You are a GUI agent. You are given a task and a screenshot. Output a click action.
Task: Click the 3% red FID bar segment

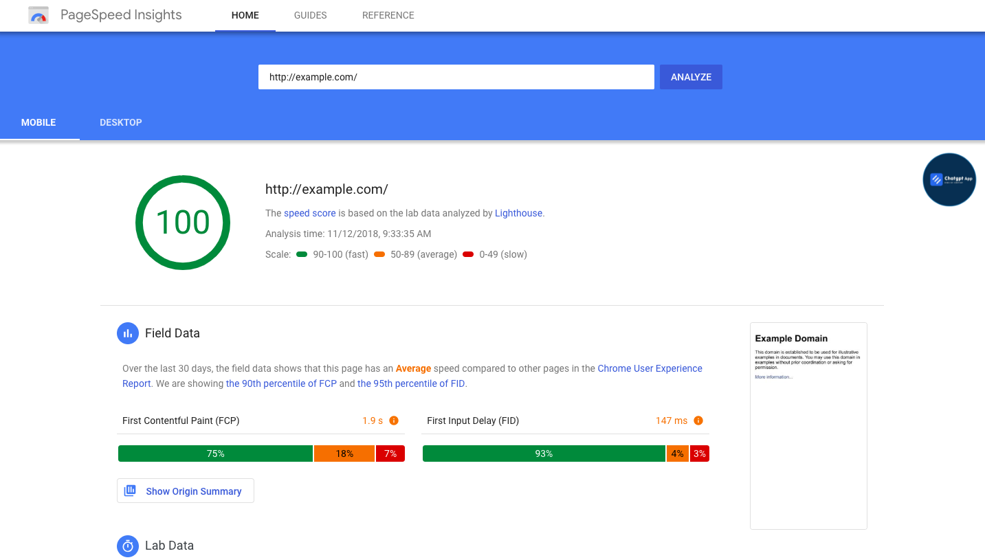[x=700, y=453]
